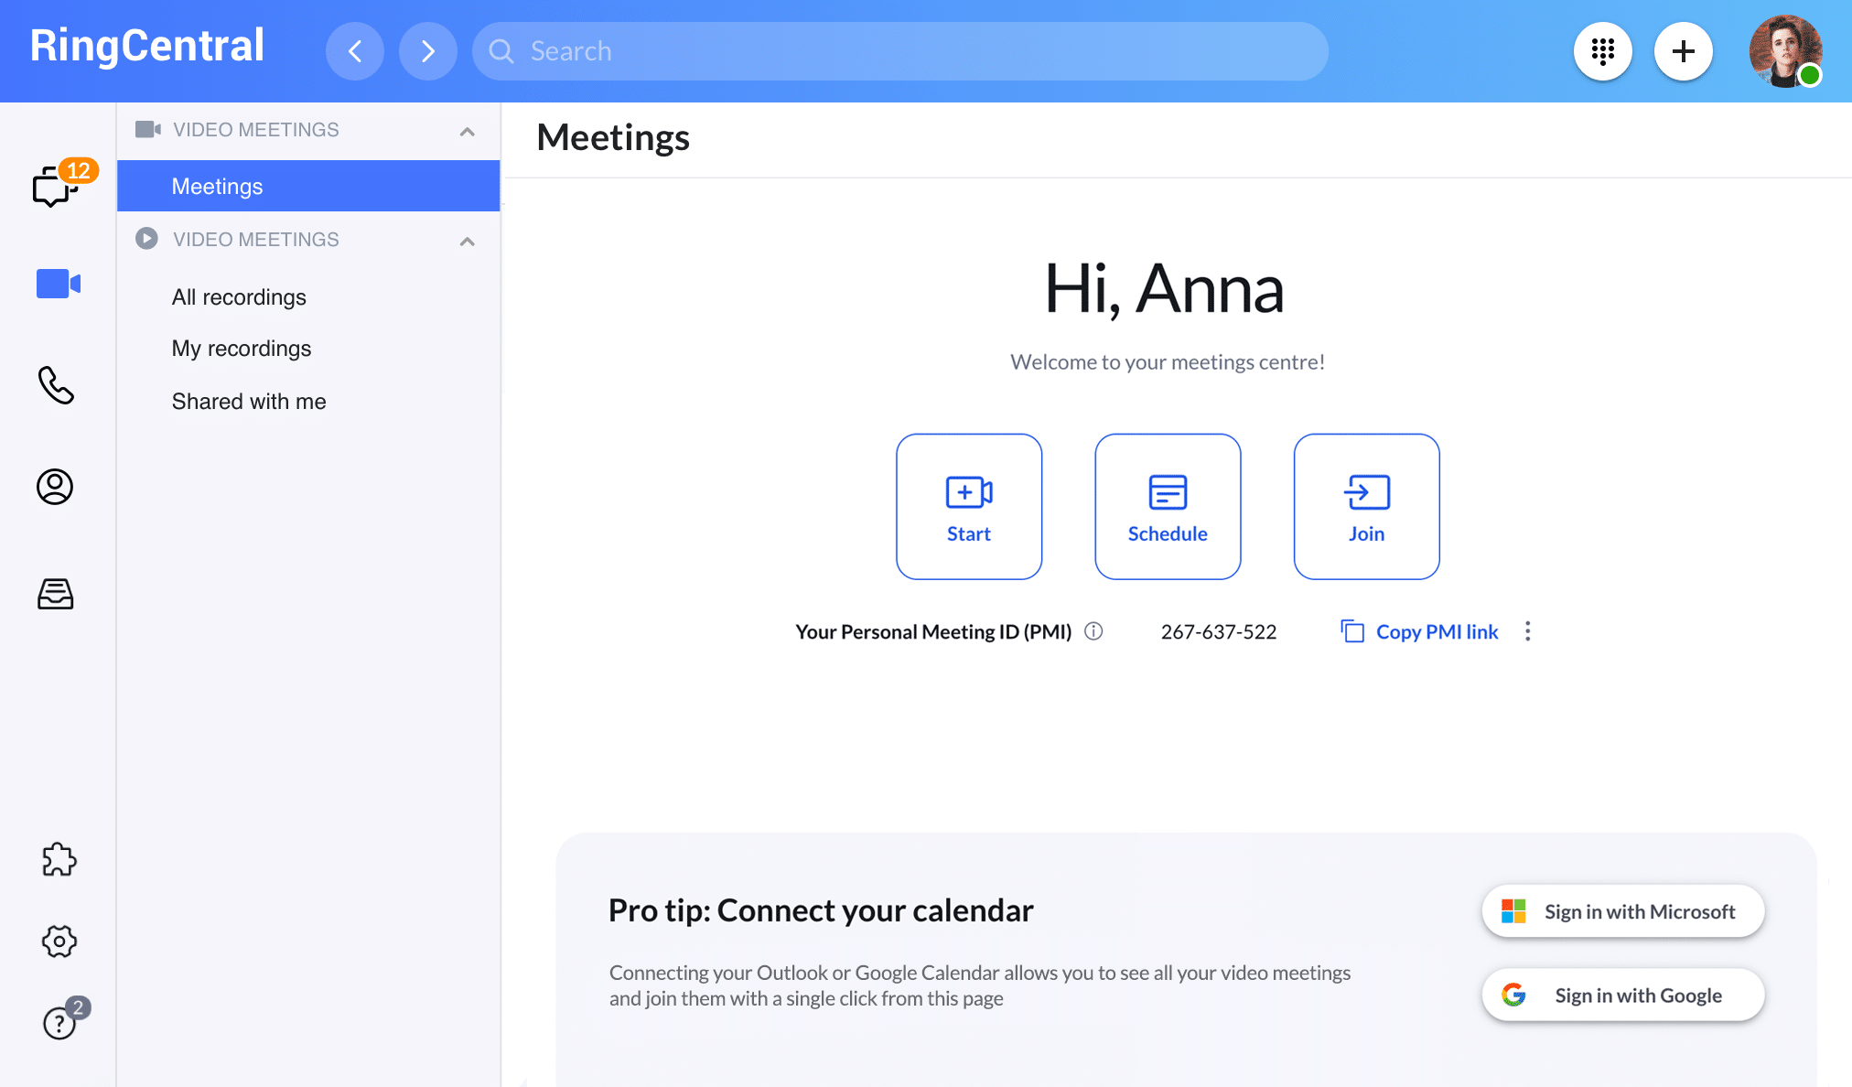Viewport: 1852px width, 1087px height.
Task: Open the inbox tray icon in sidebar
Action: pyautogui.click(x=55, y=594)
